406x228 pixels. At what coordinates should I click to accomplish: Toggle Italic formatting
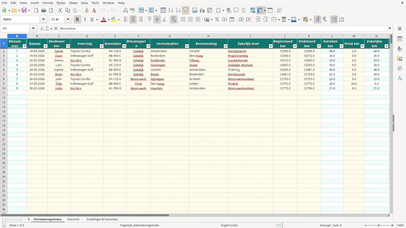pyautogui.click(x=85, y=20)
